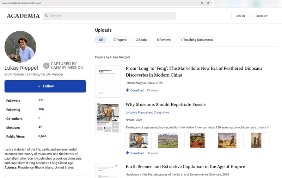Click the download arrow icon for Why Museums Should Repatriate Fossils

(x=127, y=153)
